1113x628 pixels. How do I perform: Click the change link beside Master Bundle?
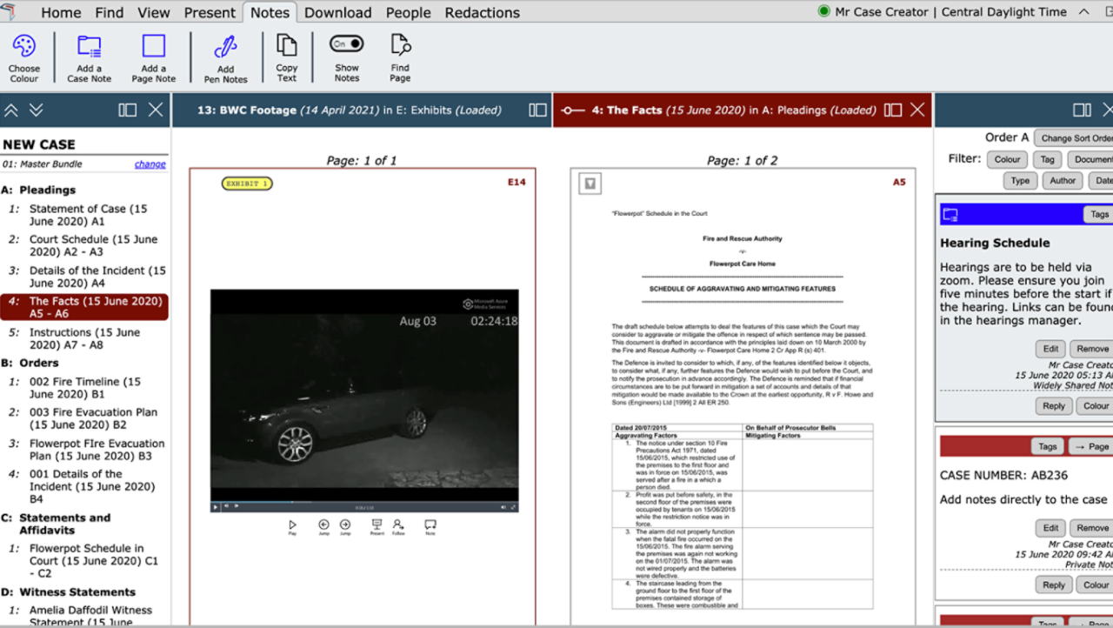click(150, 164)
